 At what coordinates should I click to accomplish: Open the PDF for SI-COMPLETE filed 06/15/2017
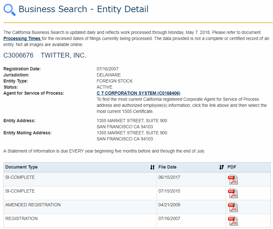232,179
